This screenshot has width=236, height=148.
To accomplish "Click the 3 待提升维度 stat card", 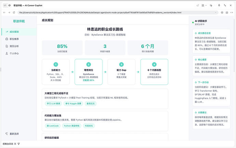I will click(105, 48).
